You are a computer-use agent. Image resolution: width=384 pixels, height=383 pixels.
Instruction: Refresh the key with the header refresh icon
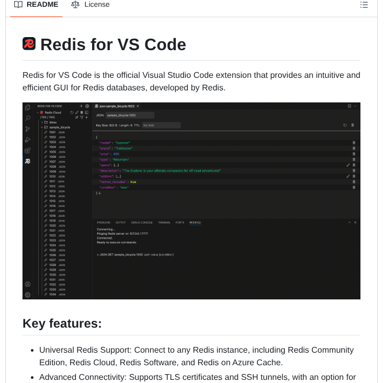[x=345, y=125]
